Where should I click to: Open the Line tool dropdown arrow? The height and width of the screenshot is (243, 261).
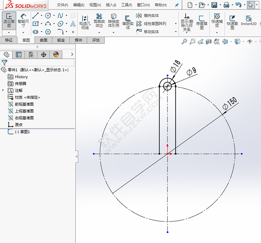[x=42, y=16]
